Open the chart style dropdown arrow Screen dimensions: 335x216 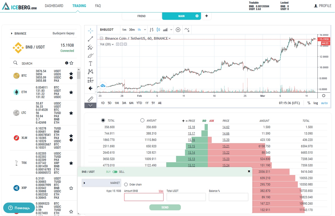[x=171, y=30]
